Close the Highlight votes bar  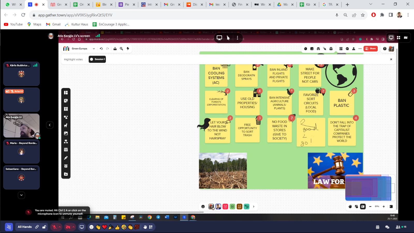pyautogui.click(x=391, y=59)
